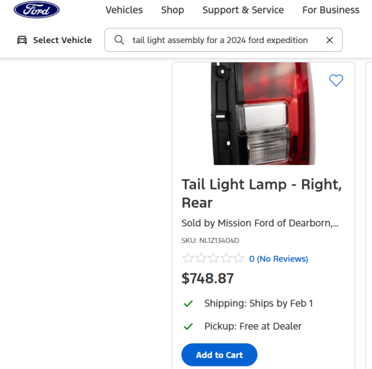Image resolution: width=372 pixels, height=369 pixels.
Task: Click inside the search text field
Action: (220, 40)
